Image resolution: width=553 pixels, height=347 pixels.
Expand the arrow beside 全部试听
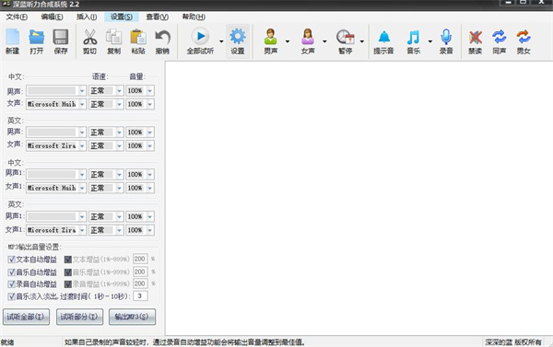pyautogui.click(x=221, y=41)
